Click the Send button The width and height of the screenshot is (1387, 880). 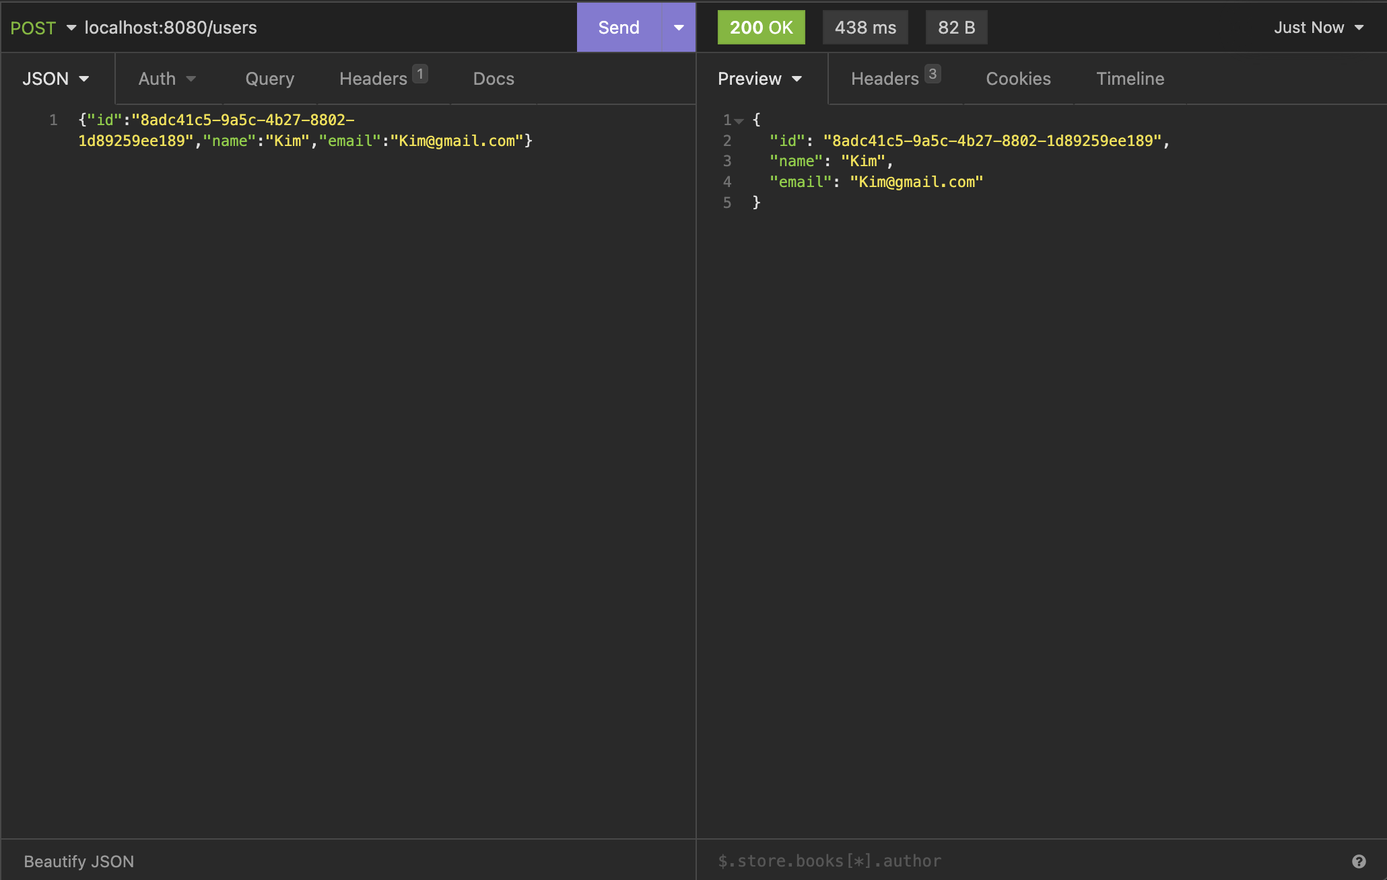[619, 28]
